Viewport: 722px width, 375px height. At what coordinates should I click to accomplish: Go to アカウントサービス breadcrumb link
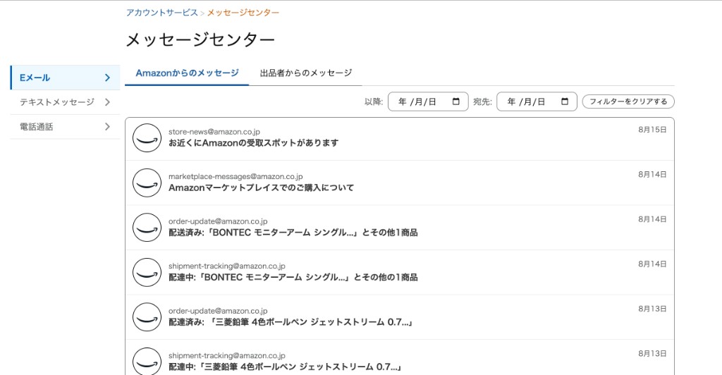tap(161, 13)
